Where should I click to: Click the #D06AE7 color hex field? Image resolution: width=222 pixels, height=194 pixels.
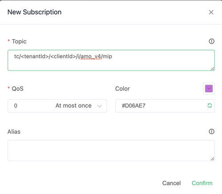point(165,106)
